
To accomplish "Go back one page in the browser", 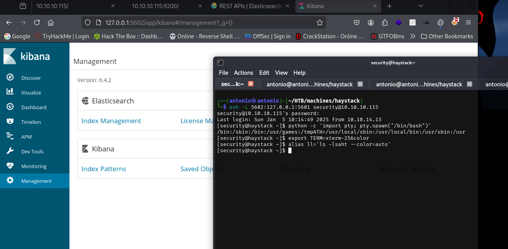I will point(9,22).
